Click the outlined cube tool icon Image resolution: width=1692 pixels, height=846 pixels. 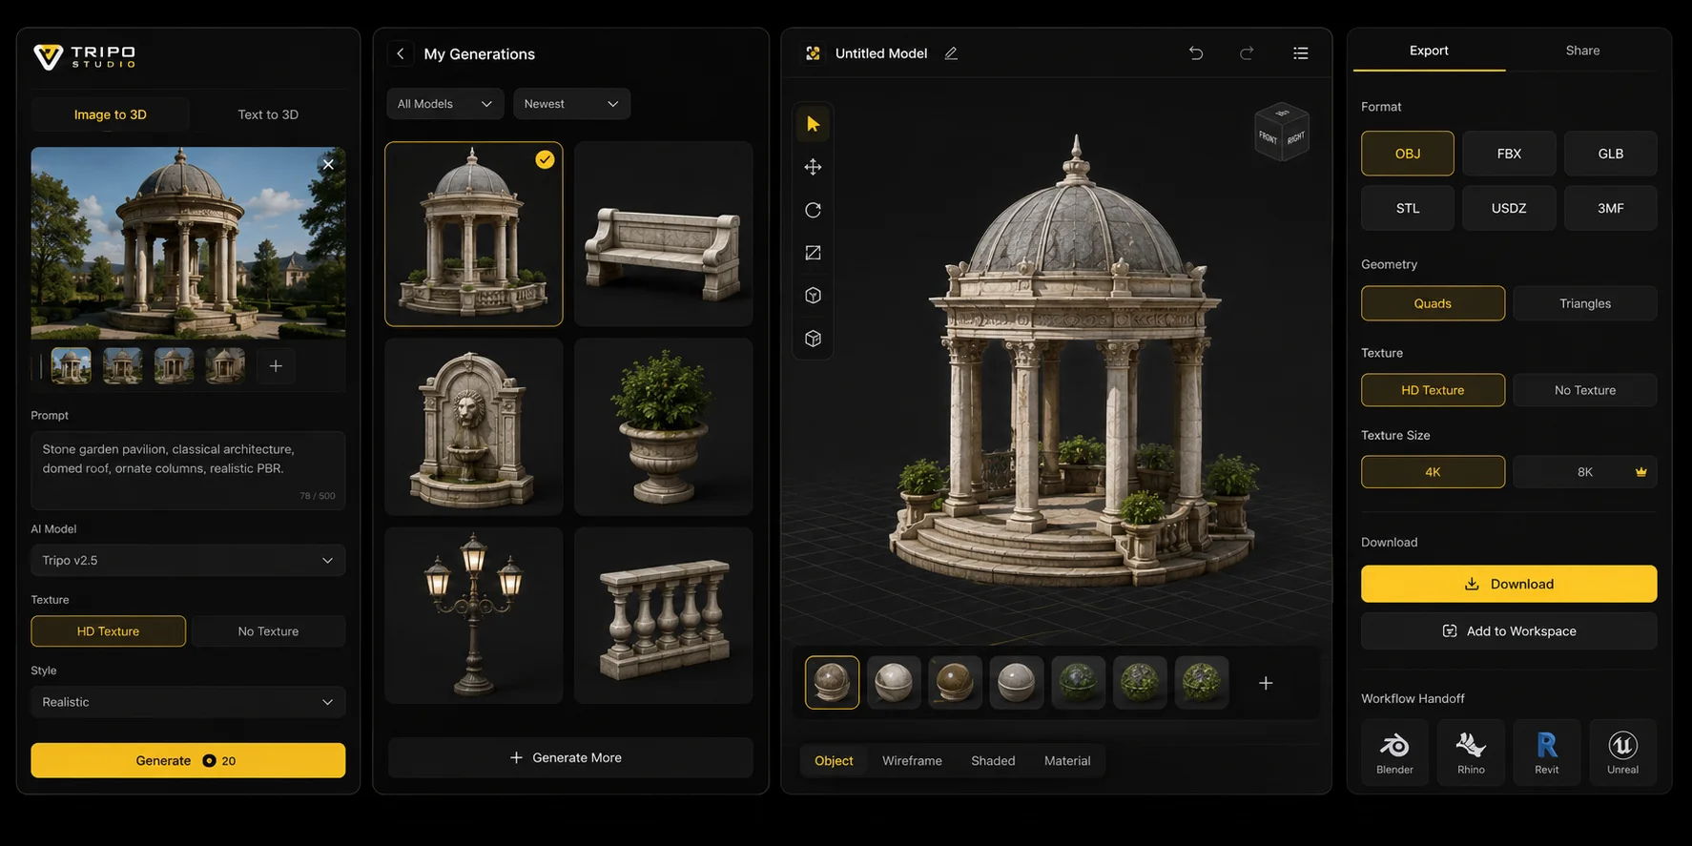tap(813, 296)
